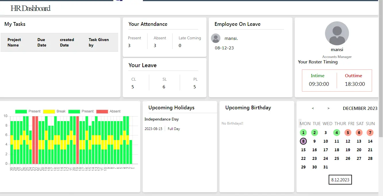Select December 21 on the calendar
Viewport: 383px width, 196px height.
coord(370,150)
